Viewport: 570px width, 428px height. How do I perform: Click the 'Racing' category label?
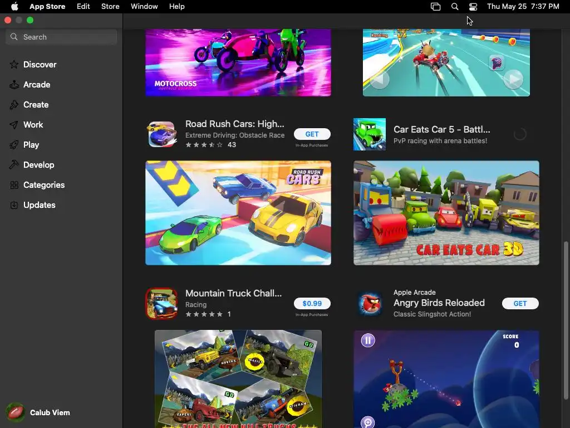(196, 305)
